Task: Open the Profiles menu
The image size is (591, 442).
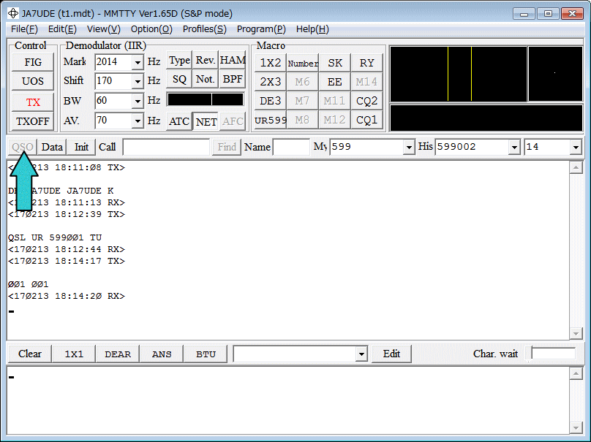Action: pos(204,29)
